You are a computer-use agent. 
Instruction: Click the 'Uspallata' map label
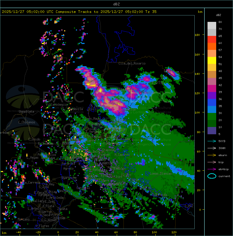[x=26, y=112]
